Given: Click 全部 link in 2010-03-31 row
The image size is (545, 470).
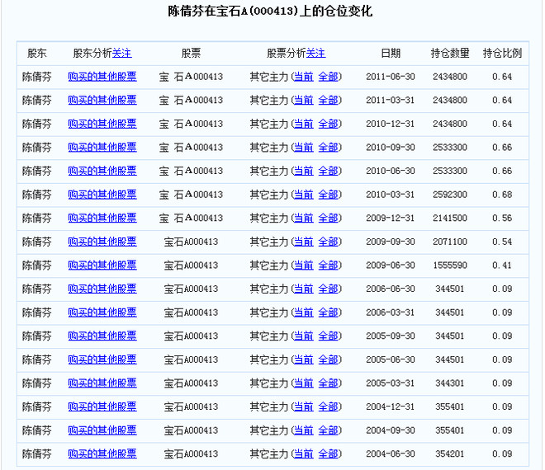Looking at the screenshot, I should (x=328, y=195).
